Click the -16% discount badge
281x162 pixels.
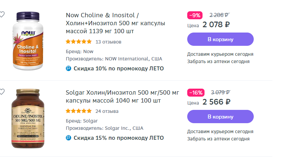click(196, 93)
